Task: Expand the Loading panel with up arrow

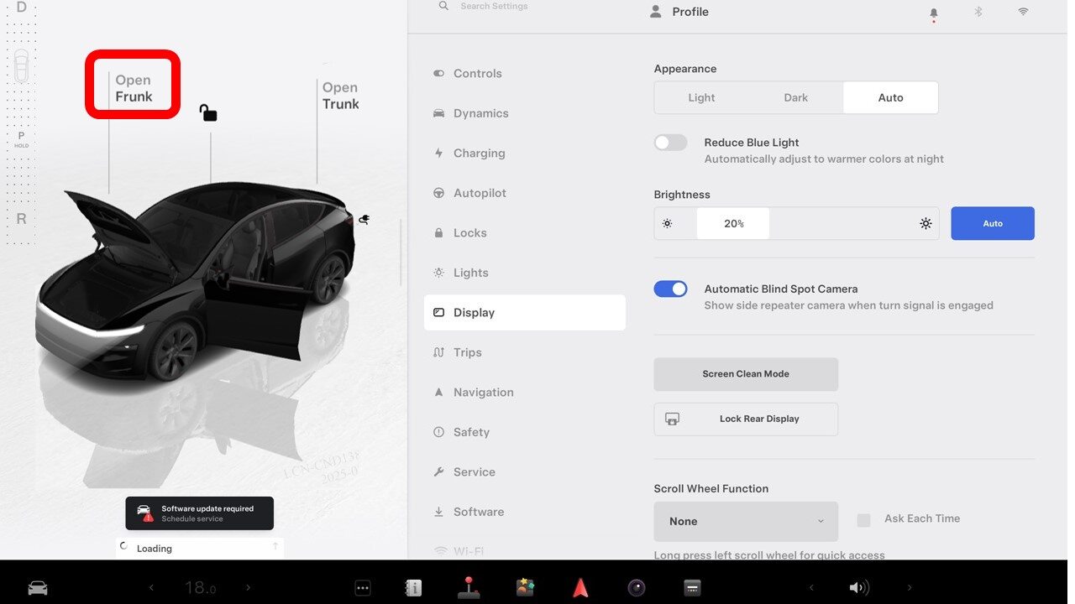Action: (x=275, y=547)
